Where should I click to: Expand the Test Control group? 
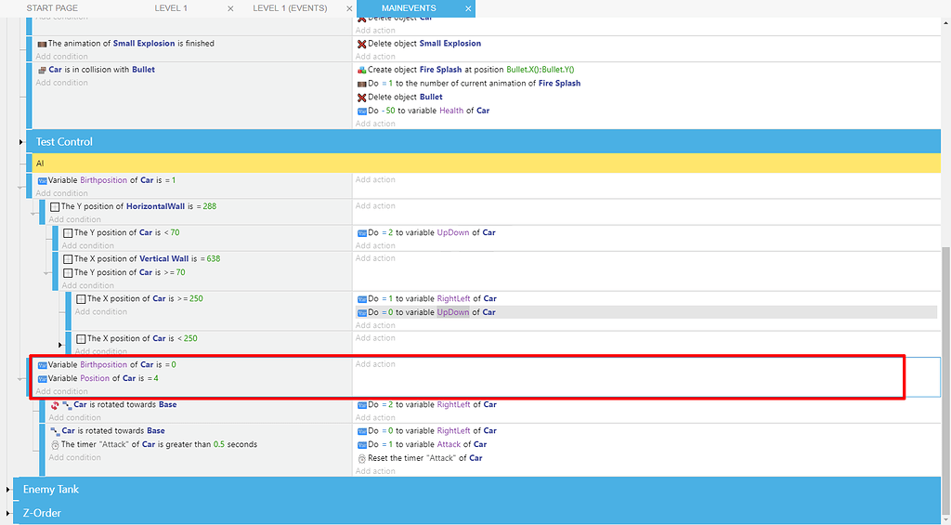21,142
